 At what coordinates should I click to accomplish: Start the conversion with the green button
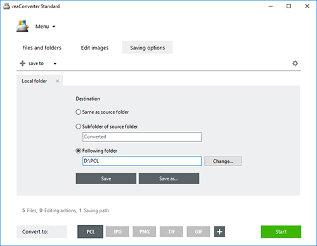(281, 231)
